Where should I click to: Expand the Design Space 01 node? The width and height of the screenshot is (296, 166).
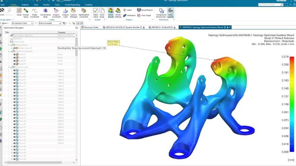[12, 48]
